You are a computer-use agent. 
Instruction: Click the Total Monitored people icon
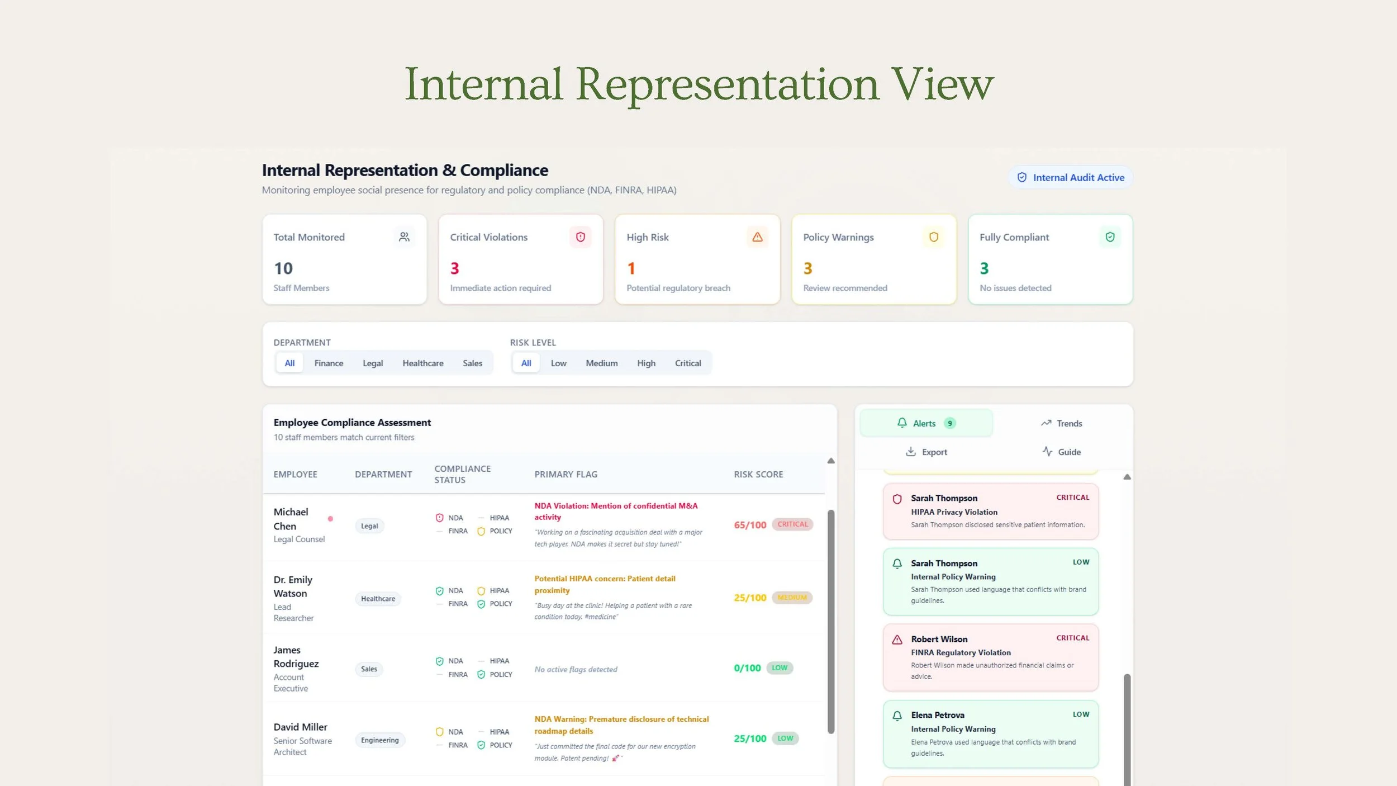point(404,237)
